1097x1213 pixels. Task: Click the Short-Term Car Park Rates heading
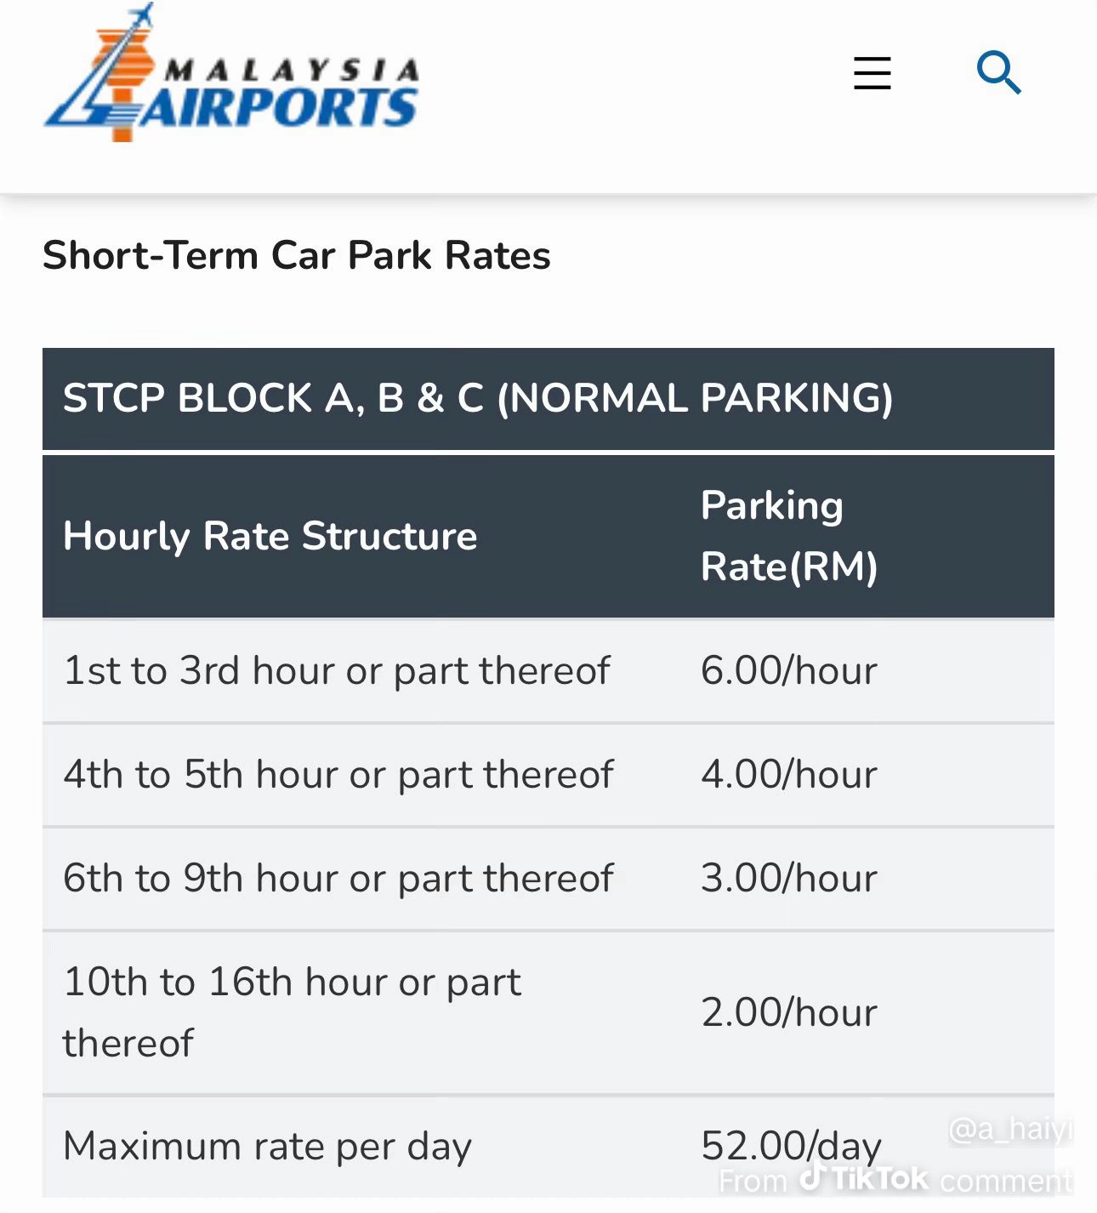[297, 254]
